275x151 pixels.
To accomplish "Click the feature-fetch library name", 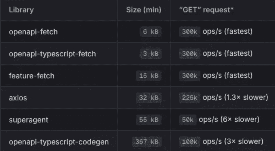I will (x=32, y=76).
